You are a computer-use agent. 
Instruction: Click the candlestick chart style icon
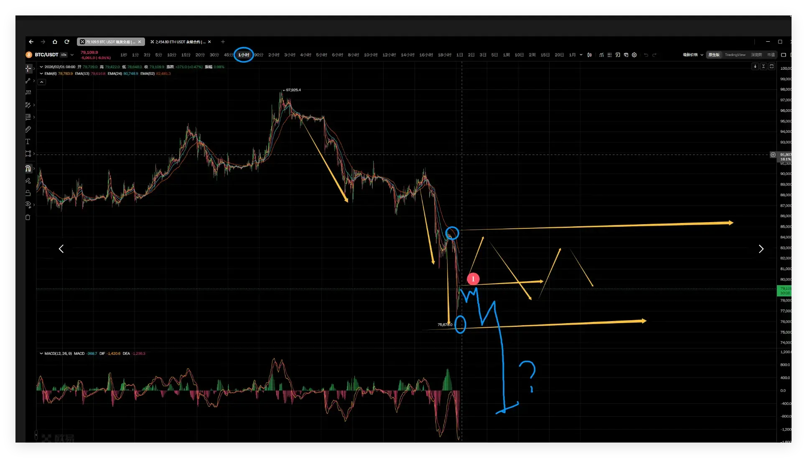[x=589, y=55]
